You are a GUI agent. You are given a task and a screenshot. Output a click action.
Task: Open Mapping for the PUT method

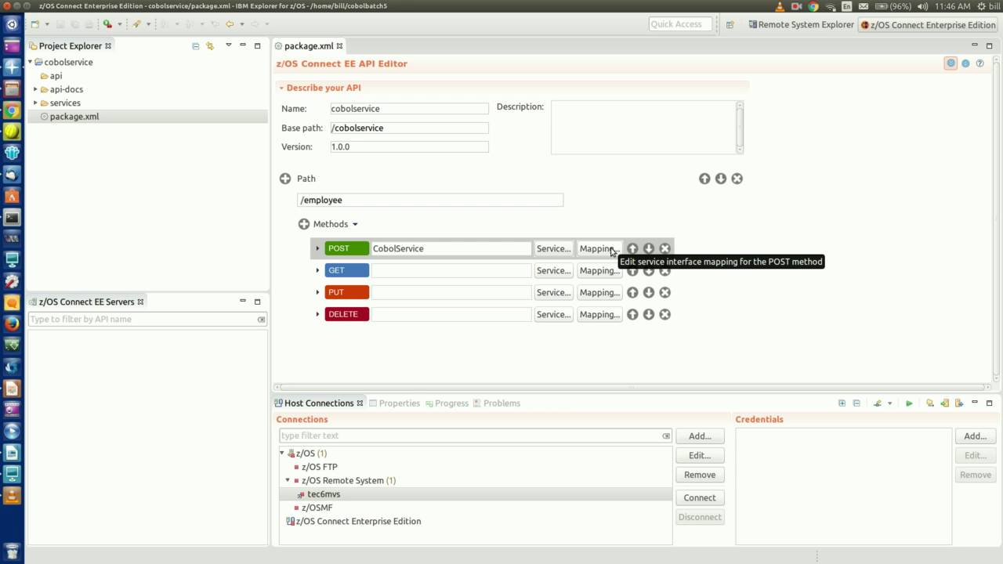(599, 292)
